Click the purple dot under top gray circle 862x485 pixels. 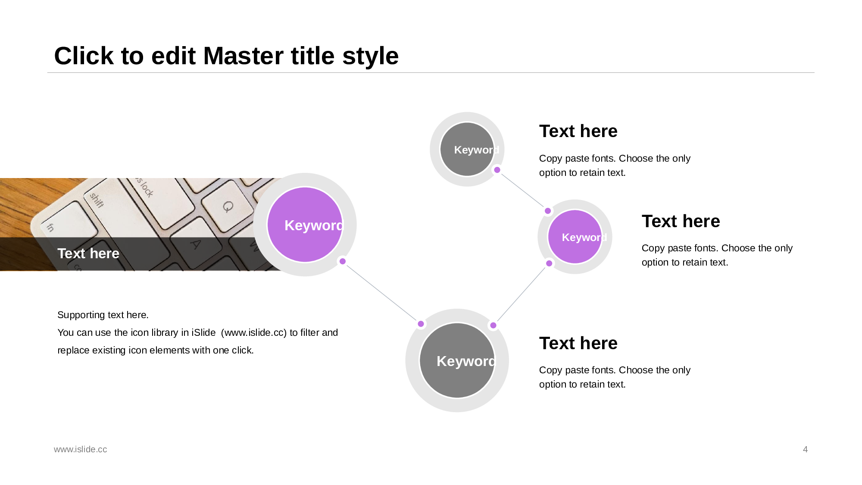(x=497, y=170)
